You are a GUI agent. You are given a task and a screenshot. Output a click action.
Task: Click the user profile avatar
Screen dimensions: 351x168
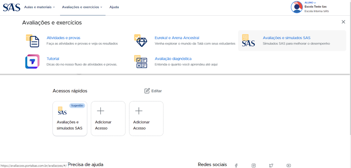[x=297, y=7]
